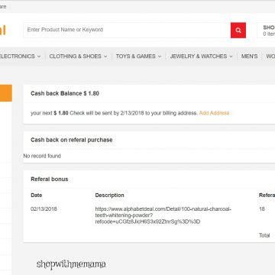Viewport: 275px width, 275px height.
Task: Click the No record found text
Action: click(x=42, y=156)
